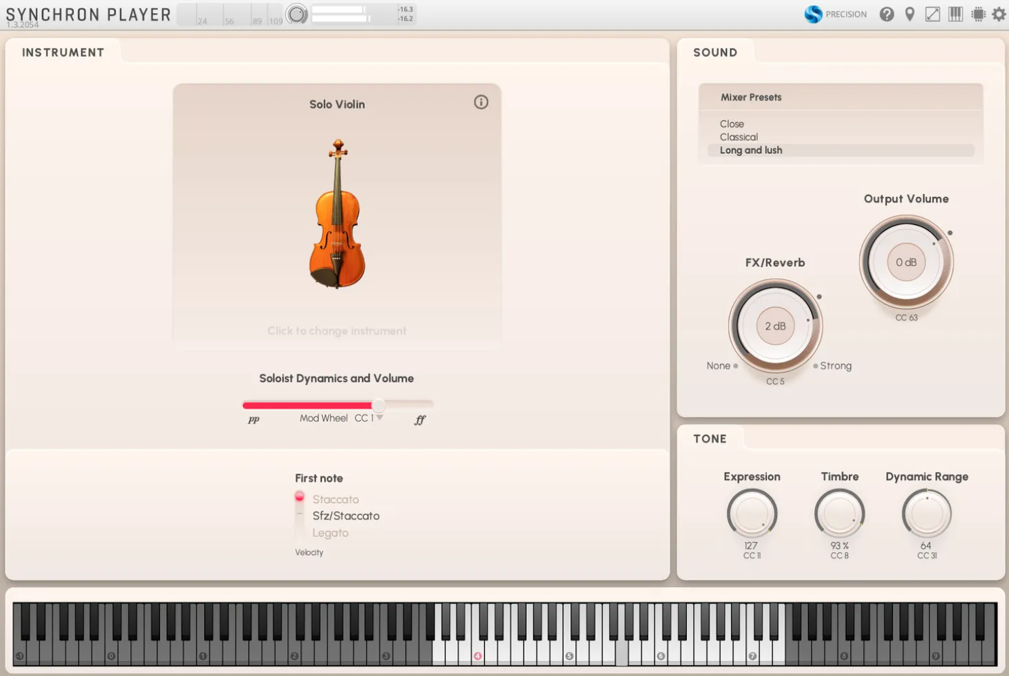Click the Timbre knob
Viewport: 1009px width, 676px height.
839,514
